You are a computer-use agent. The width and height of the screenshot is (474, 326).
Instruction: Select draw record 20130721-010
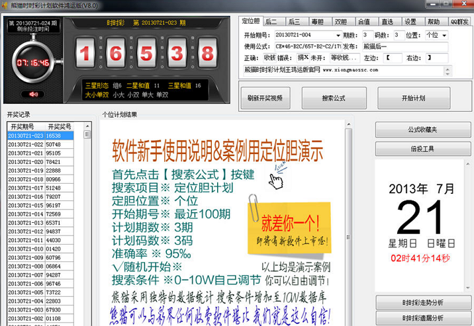(x=40, y=249)
